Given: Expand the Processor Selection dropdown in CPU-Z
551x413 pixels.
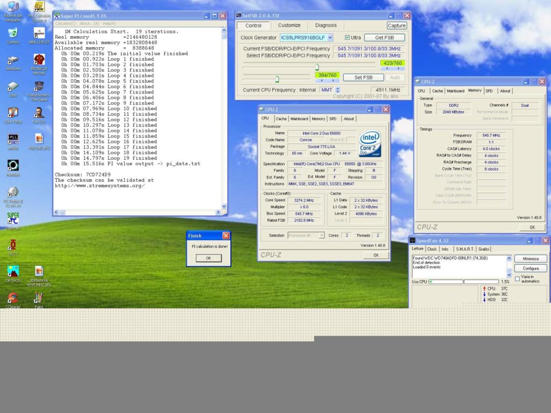Looking at the screenshot, I should (x=322, y=236).
